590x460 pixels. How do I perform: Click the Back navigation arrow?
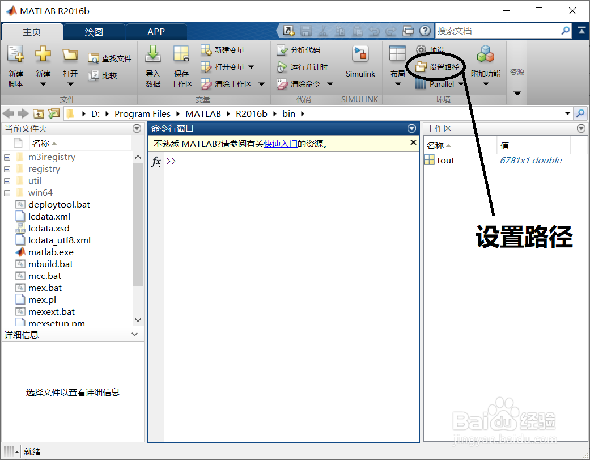coord(8,113)
